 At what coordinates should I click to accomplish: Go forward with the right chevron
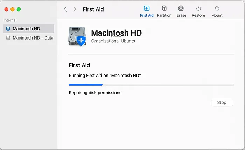coord(75,9)
